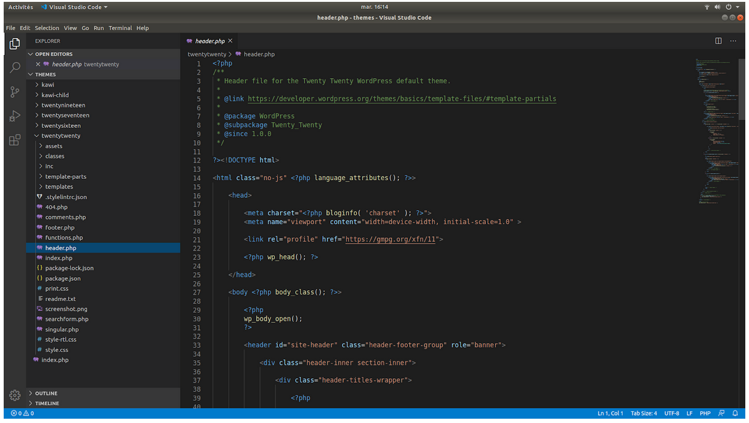Open the Search view in activity bar
Screen dimensions: 749x423
(x=15, y=68)
